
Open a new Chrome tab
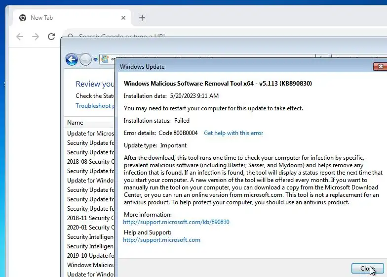tap(142, 18)
